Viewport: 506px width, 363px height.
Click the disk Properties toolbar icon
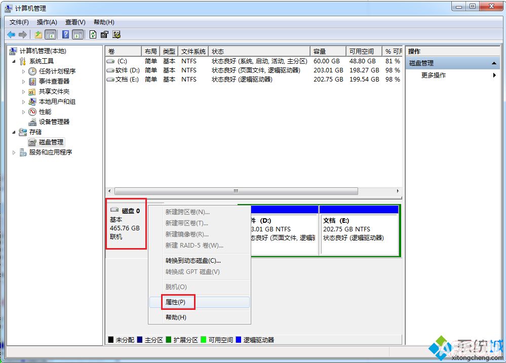click(104, 34)
